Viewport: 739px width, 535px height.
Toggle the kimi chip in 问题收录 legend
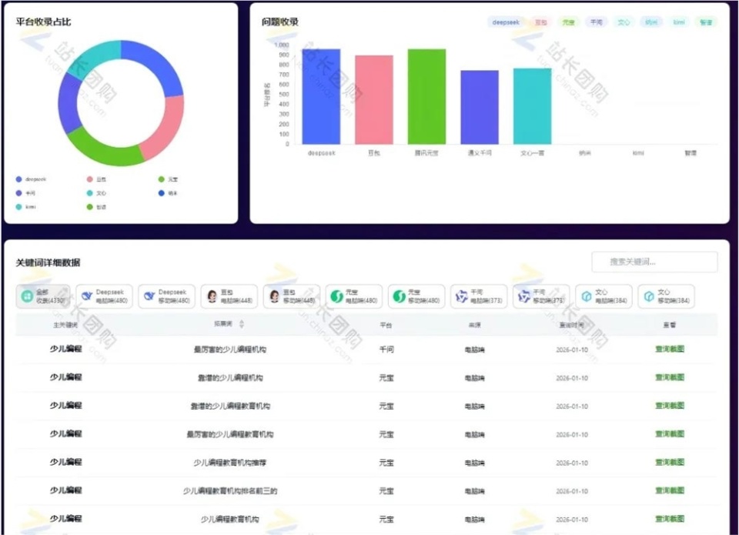coord(679,22)
